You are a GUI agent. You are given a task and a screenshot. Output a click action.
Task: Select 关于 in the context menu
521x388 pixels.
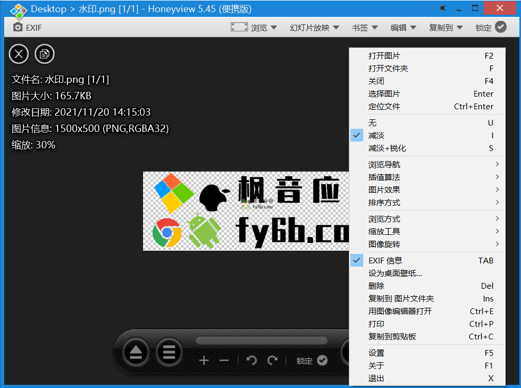428,366
